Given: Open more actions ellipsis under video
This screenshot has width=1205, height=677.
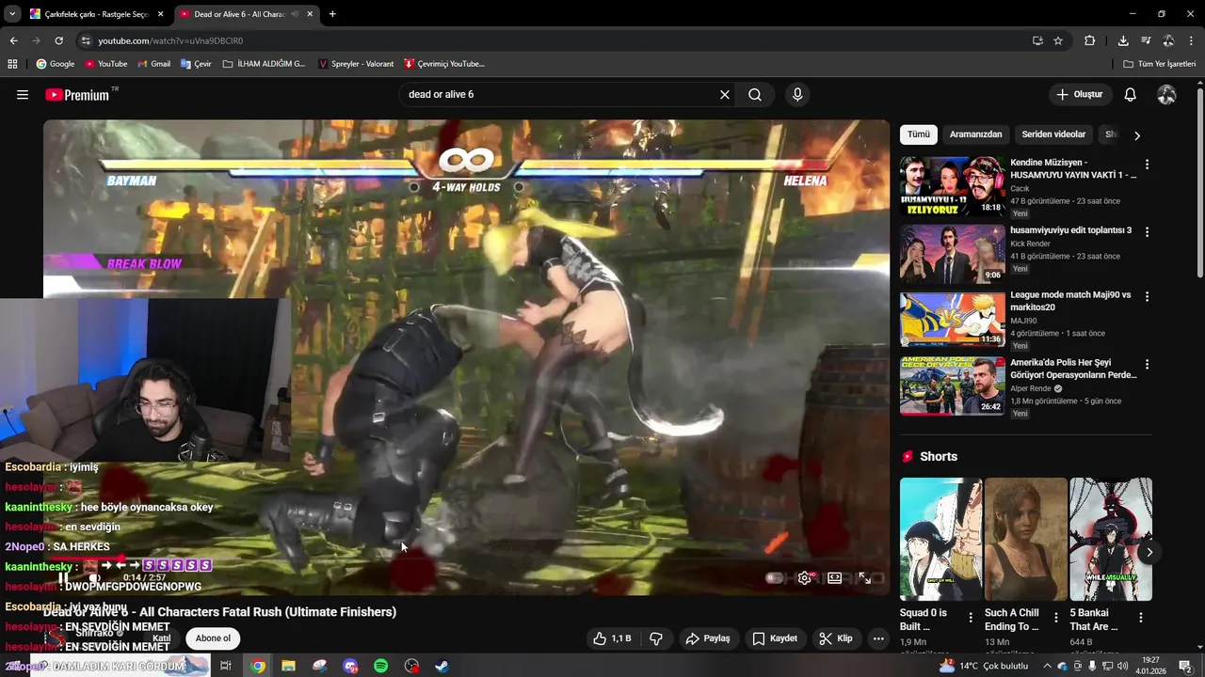Looking at the screenshot, I should click(878, 638).
